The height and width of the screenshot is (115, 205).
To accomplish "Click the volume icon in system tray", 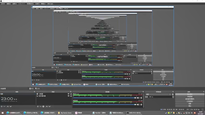I will click(189, 113).
